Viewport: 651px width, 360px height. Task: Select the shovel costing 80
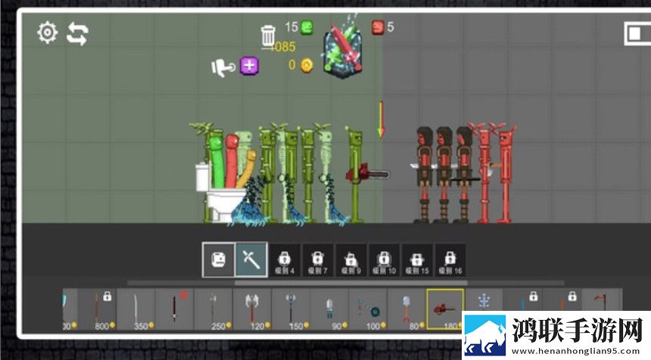click(406, 309)
